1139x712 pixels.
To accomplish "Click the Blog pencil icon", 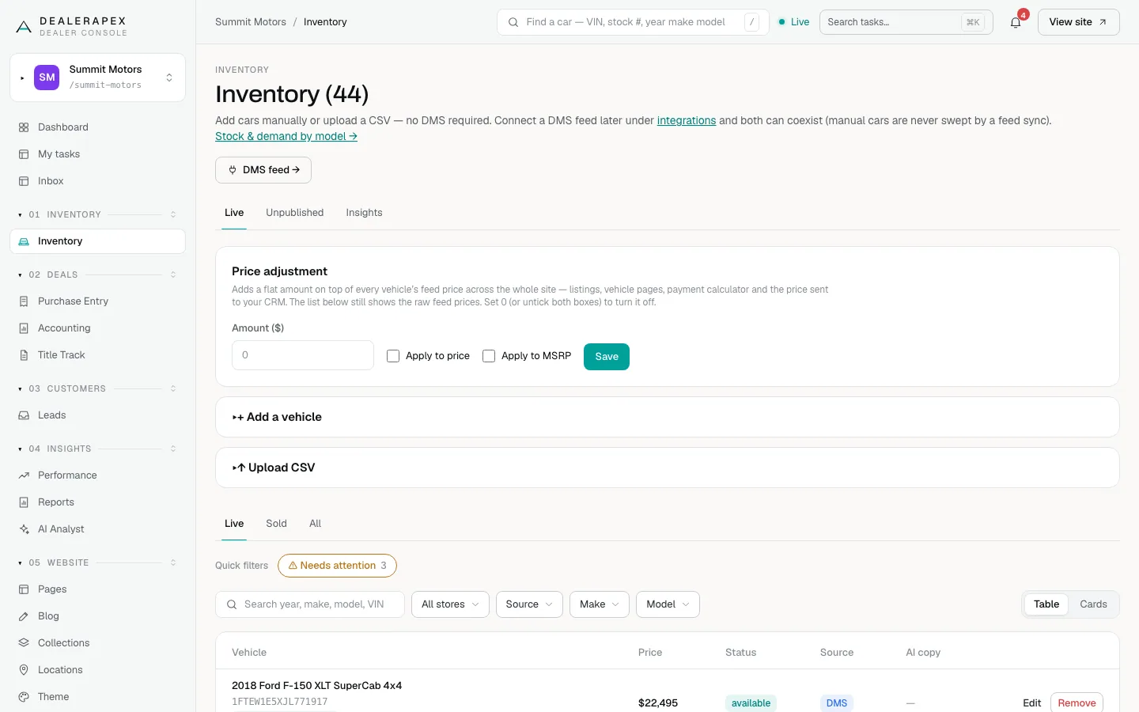I will [x=24, y=616].
